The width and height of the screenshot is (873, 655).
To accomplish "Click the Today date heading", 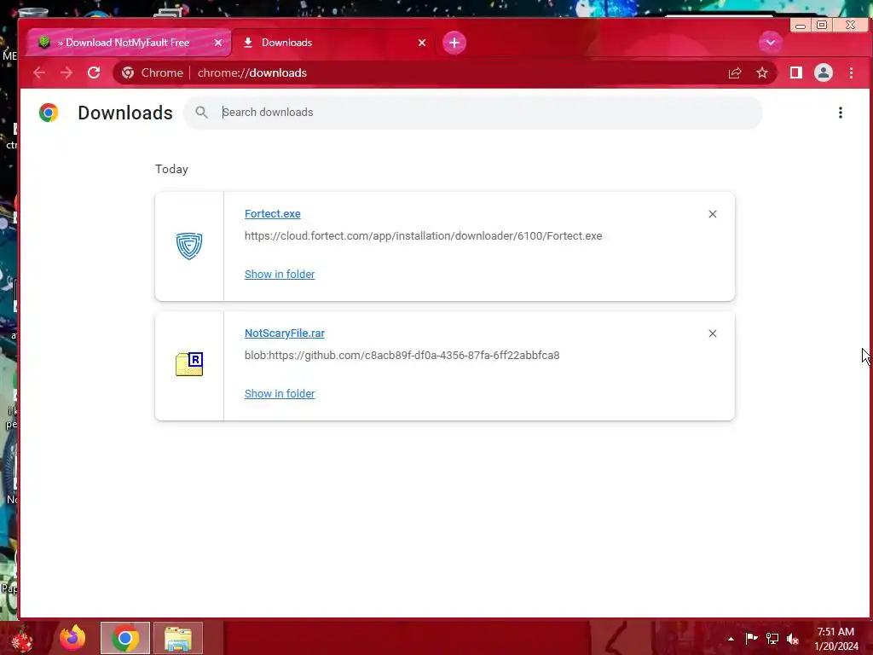I will [x=171, y=170].
